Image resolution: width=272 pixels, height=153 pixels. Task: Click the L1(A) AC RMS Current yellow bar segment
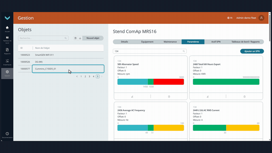pyautogui.click(x=243, y=128)
